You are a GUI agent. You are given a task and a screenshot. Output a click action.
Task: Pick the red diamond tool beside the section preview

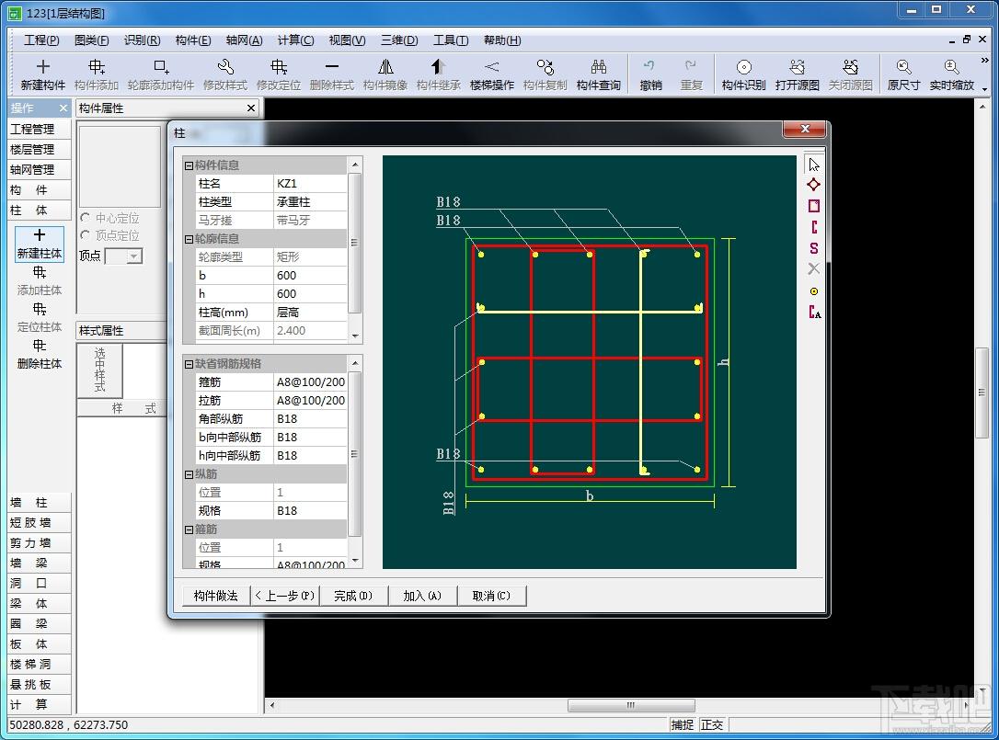[x=813, y=185]
